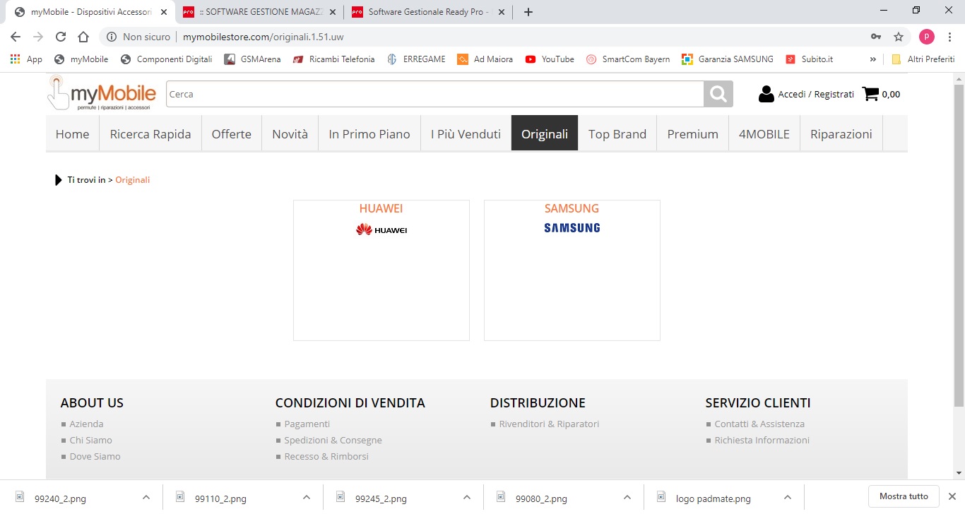Expand options for 99240_2.png download

coord(146,498)
